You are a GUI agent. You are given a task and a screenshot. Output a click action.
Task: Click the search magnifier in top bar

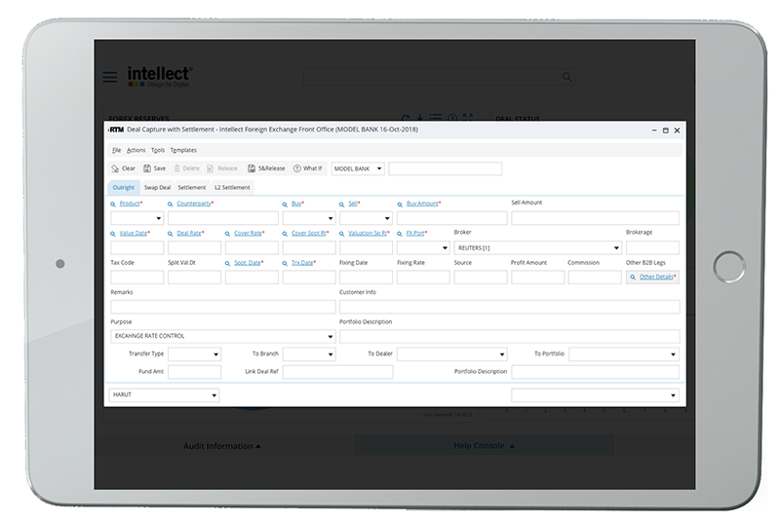566,77
